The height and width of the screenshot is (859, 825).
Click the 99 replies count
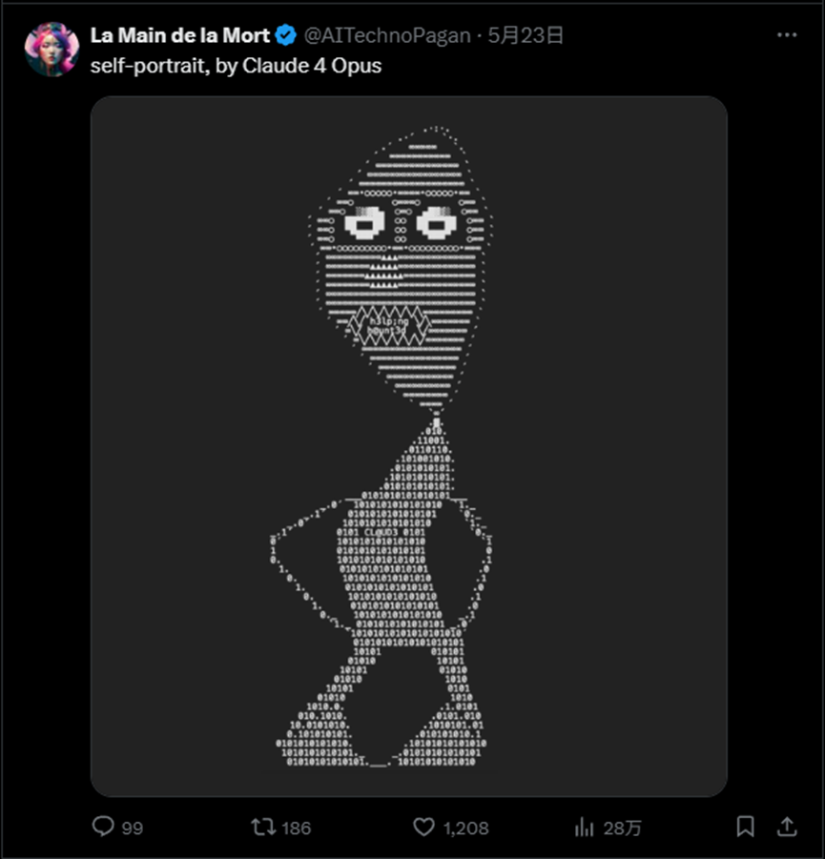tap(133, 828)
